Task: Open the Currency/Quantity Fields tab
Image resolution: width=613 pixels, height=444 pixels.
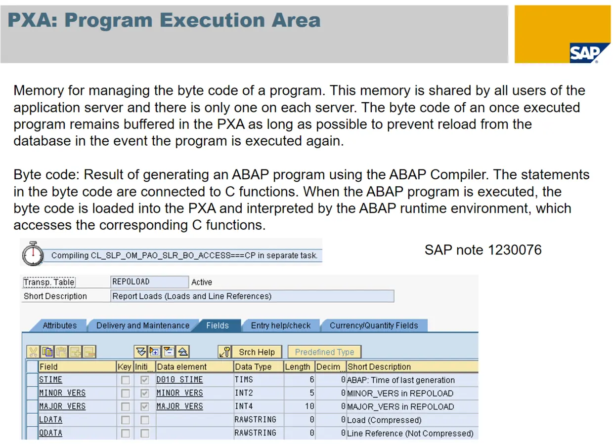Action: click(x=374, y=325)
